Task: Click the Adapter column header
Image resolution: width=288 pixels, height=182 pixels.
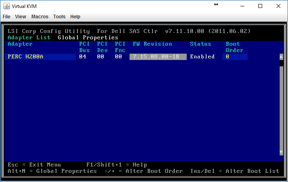Action: (20, 44)
